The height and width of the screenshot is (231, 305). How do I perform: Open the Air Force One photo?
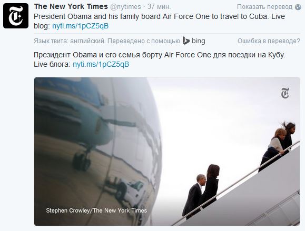coord(167,152)
